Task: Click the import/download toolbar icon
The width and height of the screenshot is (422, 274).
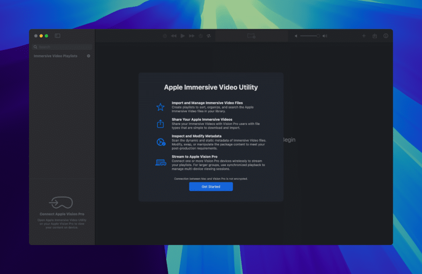Action: coord(375,36)
